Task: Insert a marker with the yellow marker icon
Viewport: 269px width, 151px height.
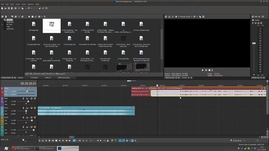Action: pyautogui.click(x=112, y=141)
